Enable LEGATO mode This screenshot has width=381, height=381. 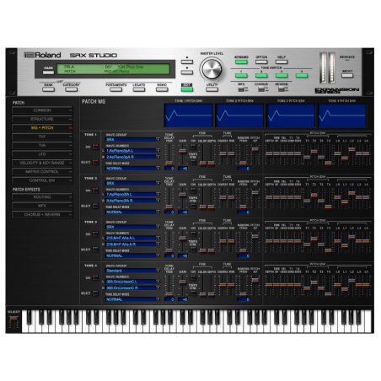[139, 89]
